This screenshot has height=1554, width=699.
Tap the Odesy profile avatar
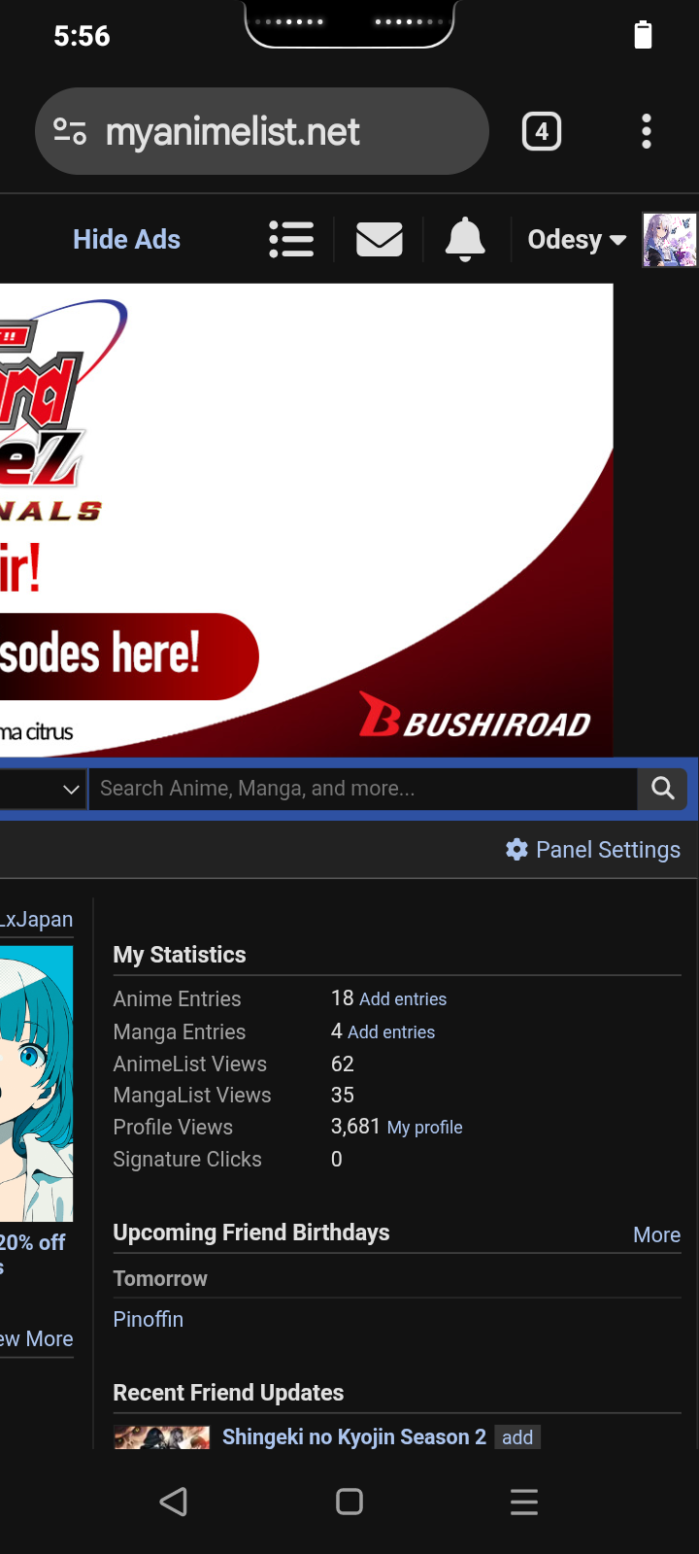[669, 240]
